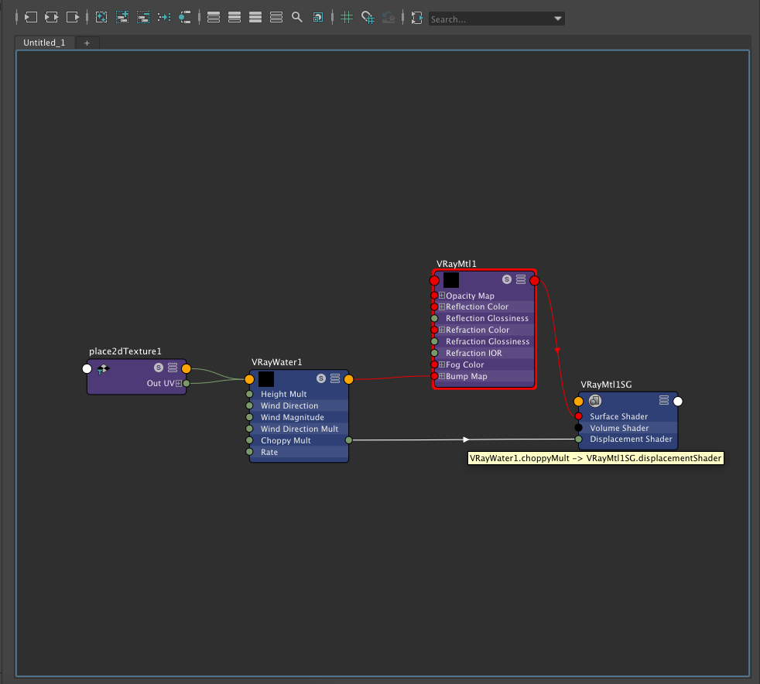Click the place2dTexture1 orange output port
This screenshot has height=684, width=760.
coord(186,368)
